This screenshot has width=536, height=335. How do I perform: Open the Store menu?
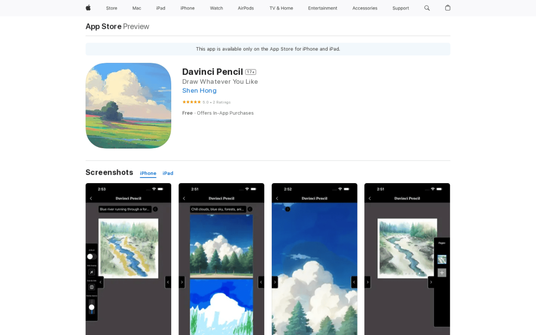pyautogui.click(x=111, y=8)
